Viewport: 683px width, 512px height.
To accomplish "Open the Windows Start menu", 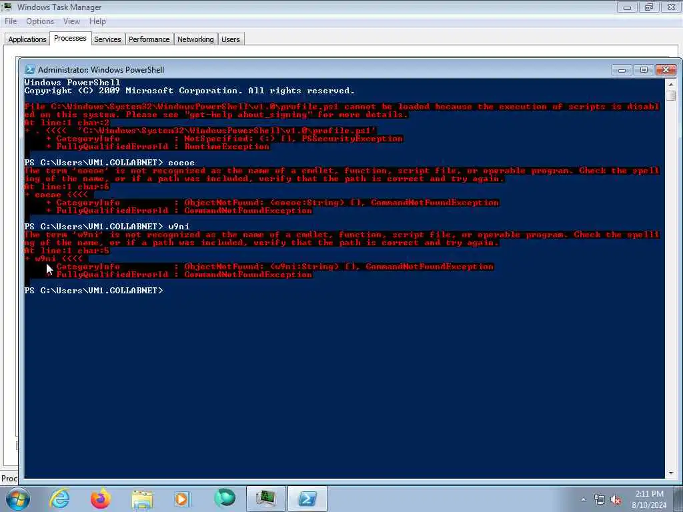I will [x=17, y=499].
